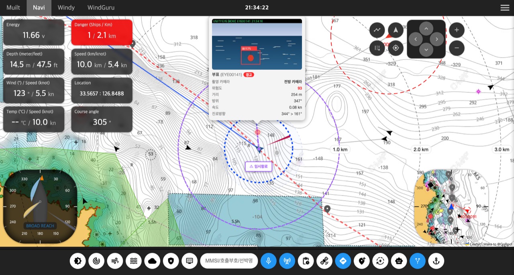Open the cloud weather button
The height and width of the screenshot is (275, 514).
click(x=152, y=261)
